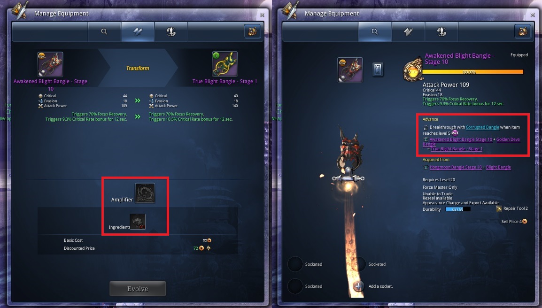Click the wardrobe icon at top of left window

pyautogui.click(x=252, y=31)
